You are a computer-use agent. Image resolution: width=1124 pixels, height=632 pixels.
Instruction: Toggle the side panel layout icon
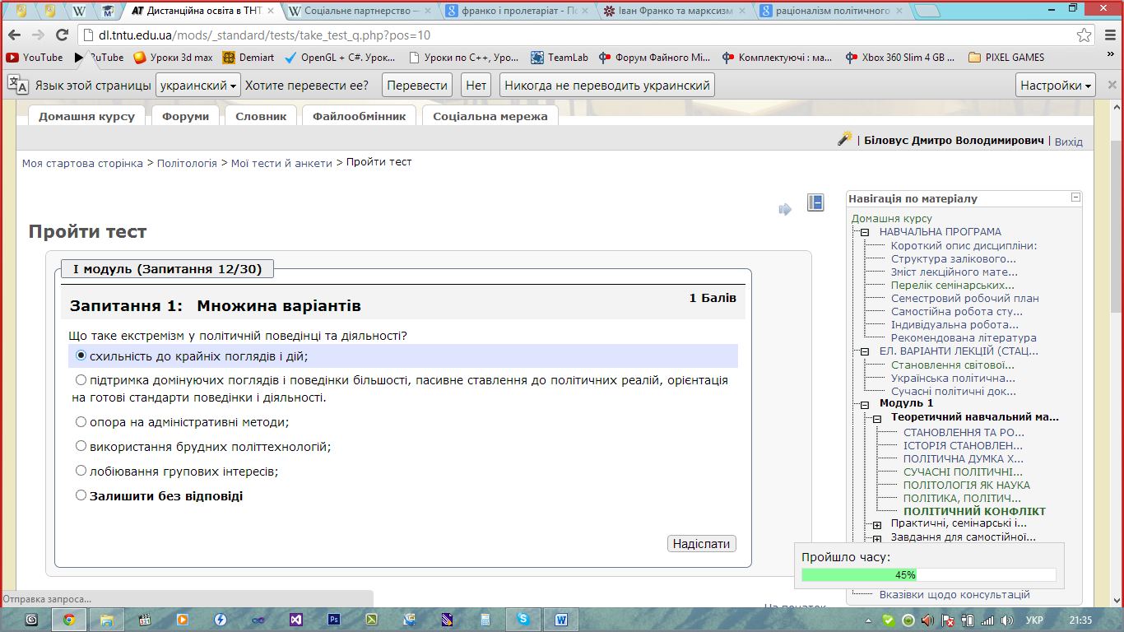tap(815, 202)
